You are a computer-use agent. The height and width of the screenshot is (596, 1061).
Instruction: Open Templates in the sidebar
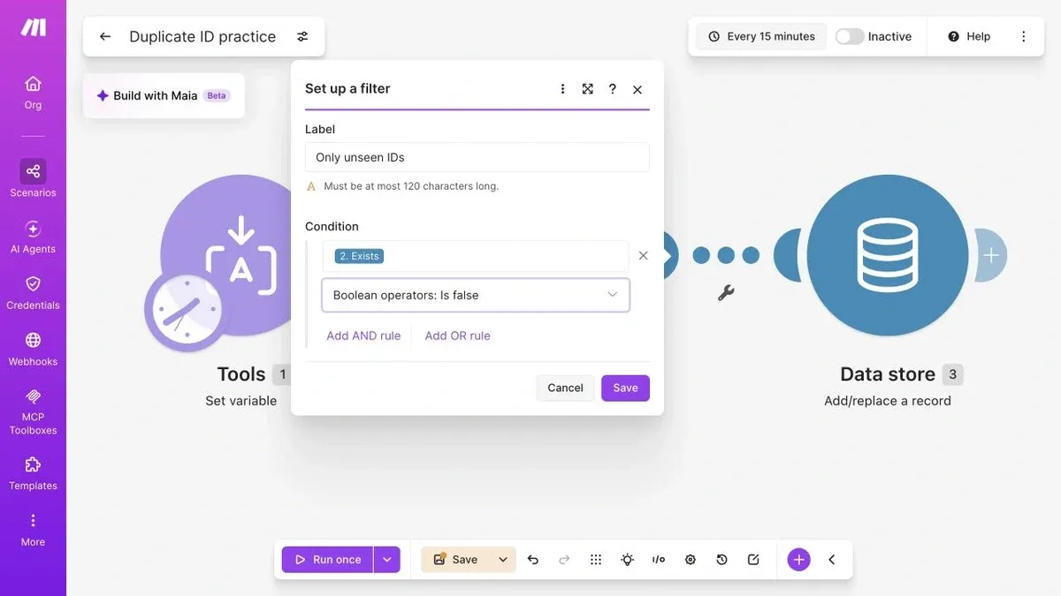pyautogui.click(x=33, y=473)
